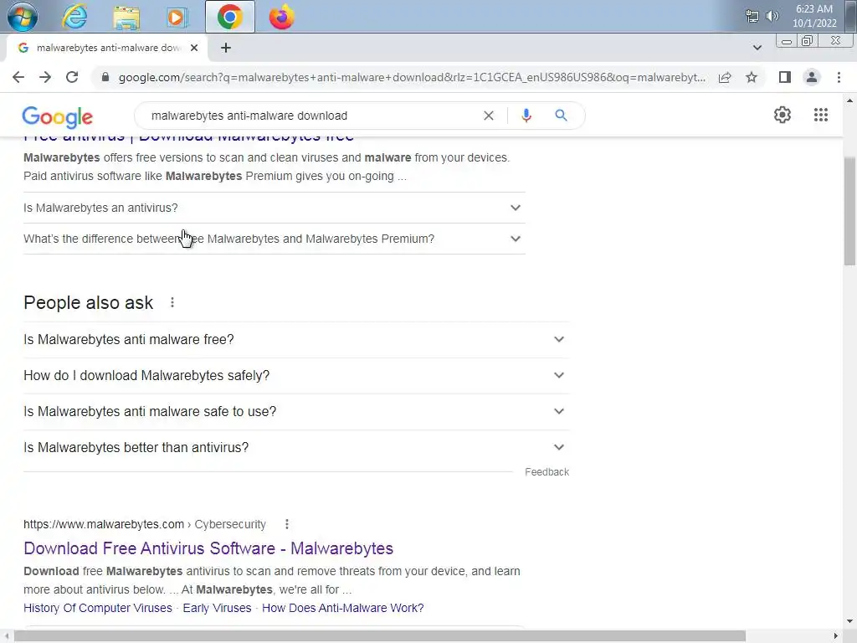857x643 pixels.
Task: View site info via padlock icon
Action: (x=105, y=77)
